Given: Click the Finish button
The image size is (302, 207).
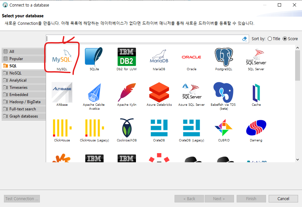Looking at the screenshot, I should click(251, 199).
